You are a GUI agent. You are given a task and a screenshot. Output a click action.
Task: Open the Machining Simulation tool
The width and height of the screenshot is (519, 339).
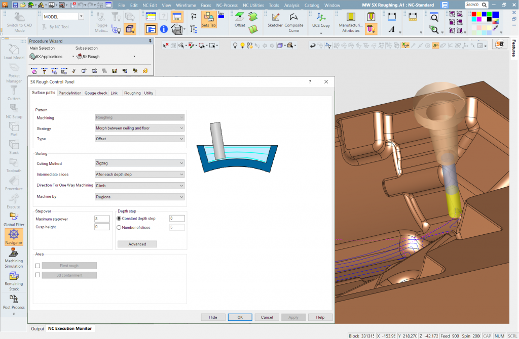point(14,258)
